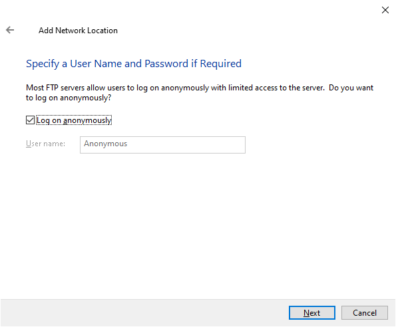396x327 pixels.
Task: Proceed to next step with Next
Action: point(312,312)
